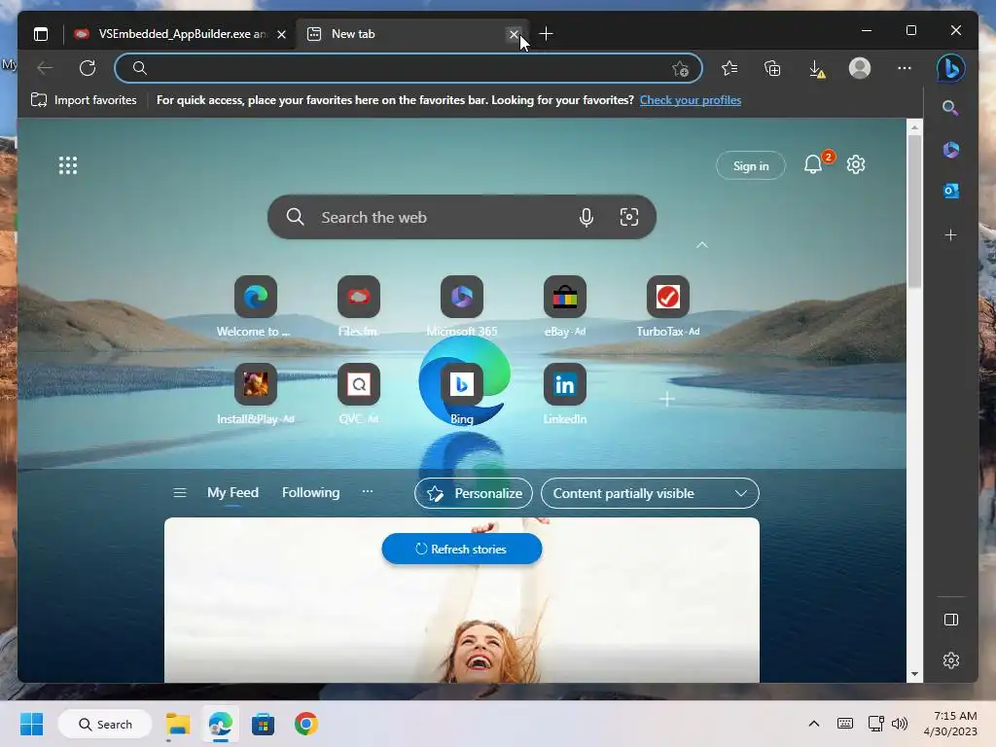The image size is (996, 747).
Task: Open the Windows Start menu
Action: pos(31,724)
